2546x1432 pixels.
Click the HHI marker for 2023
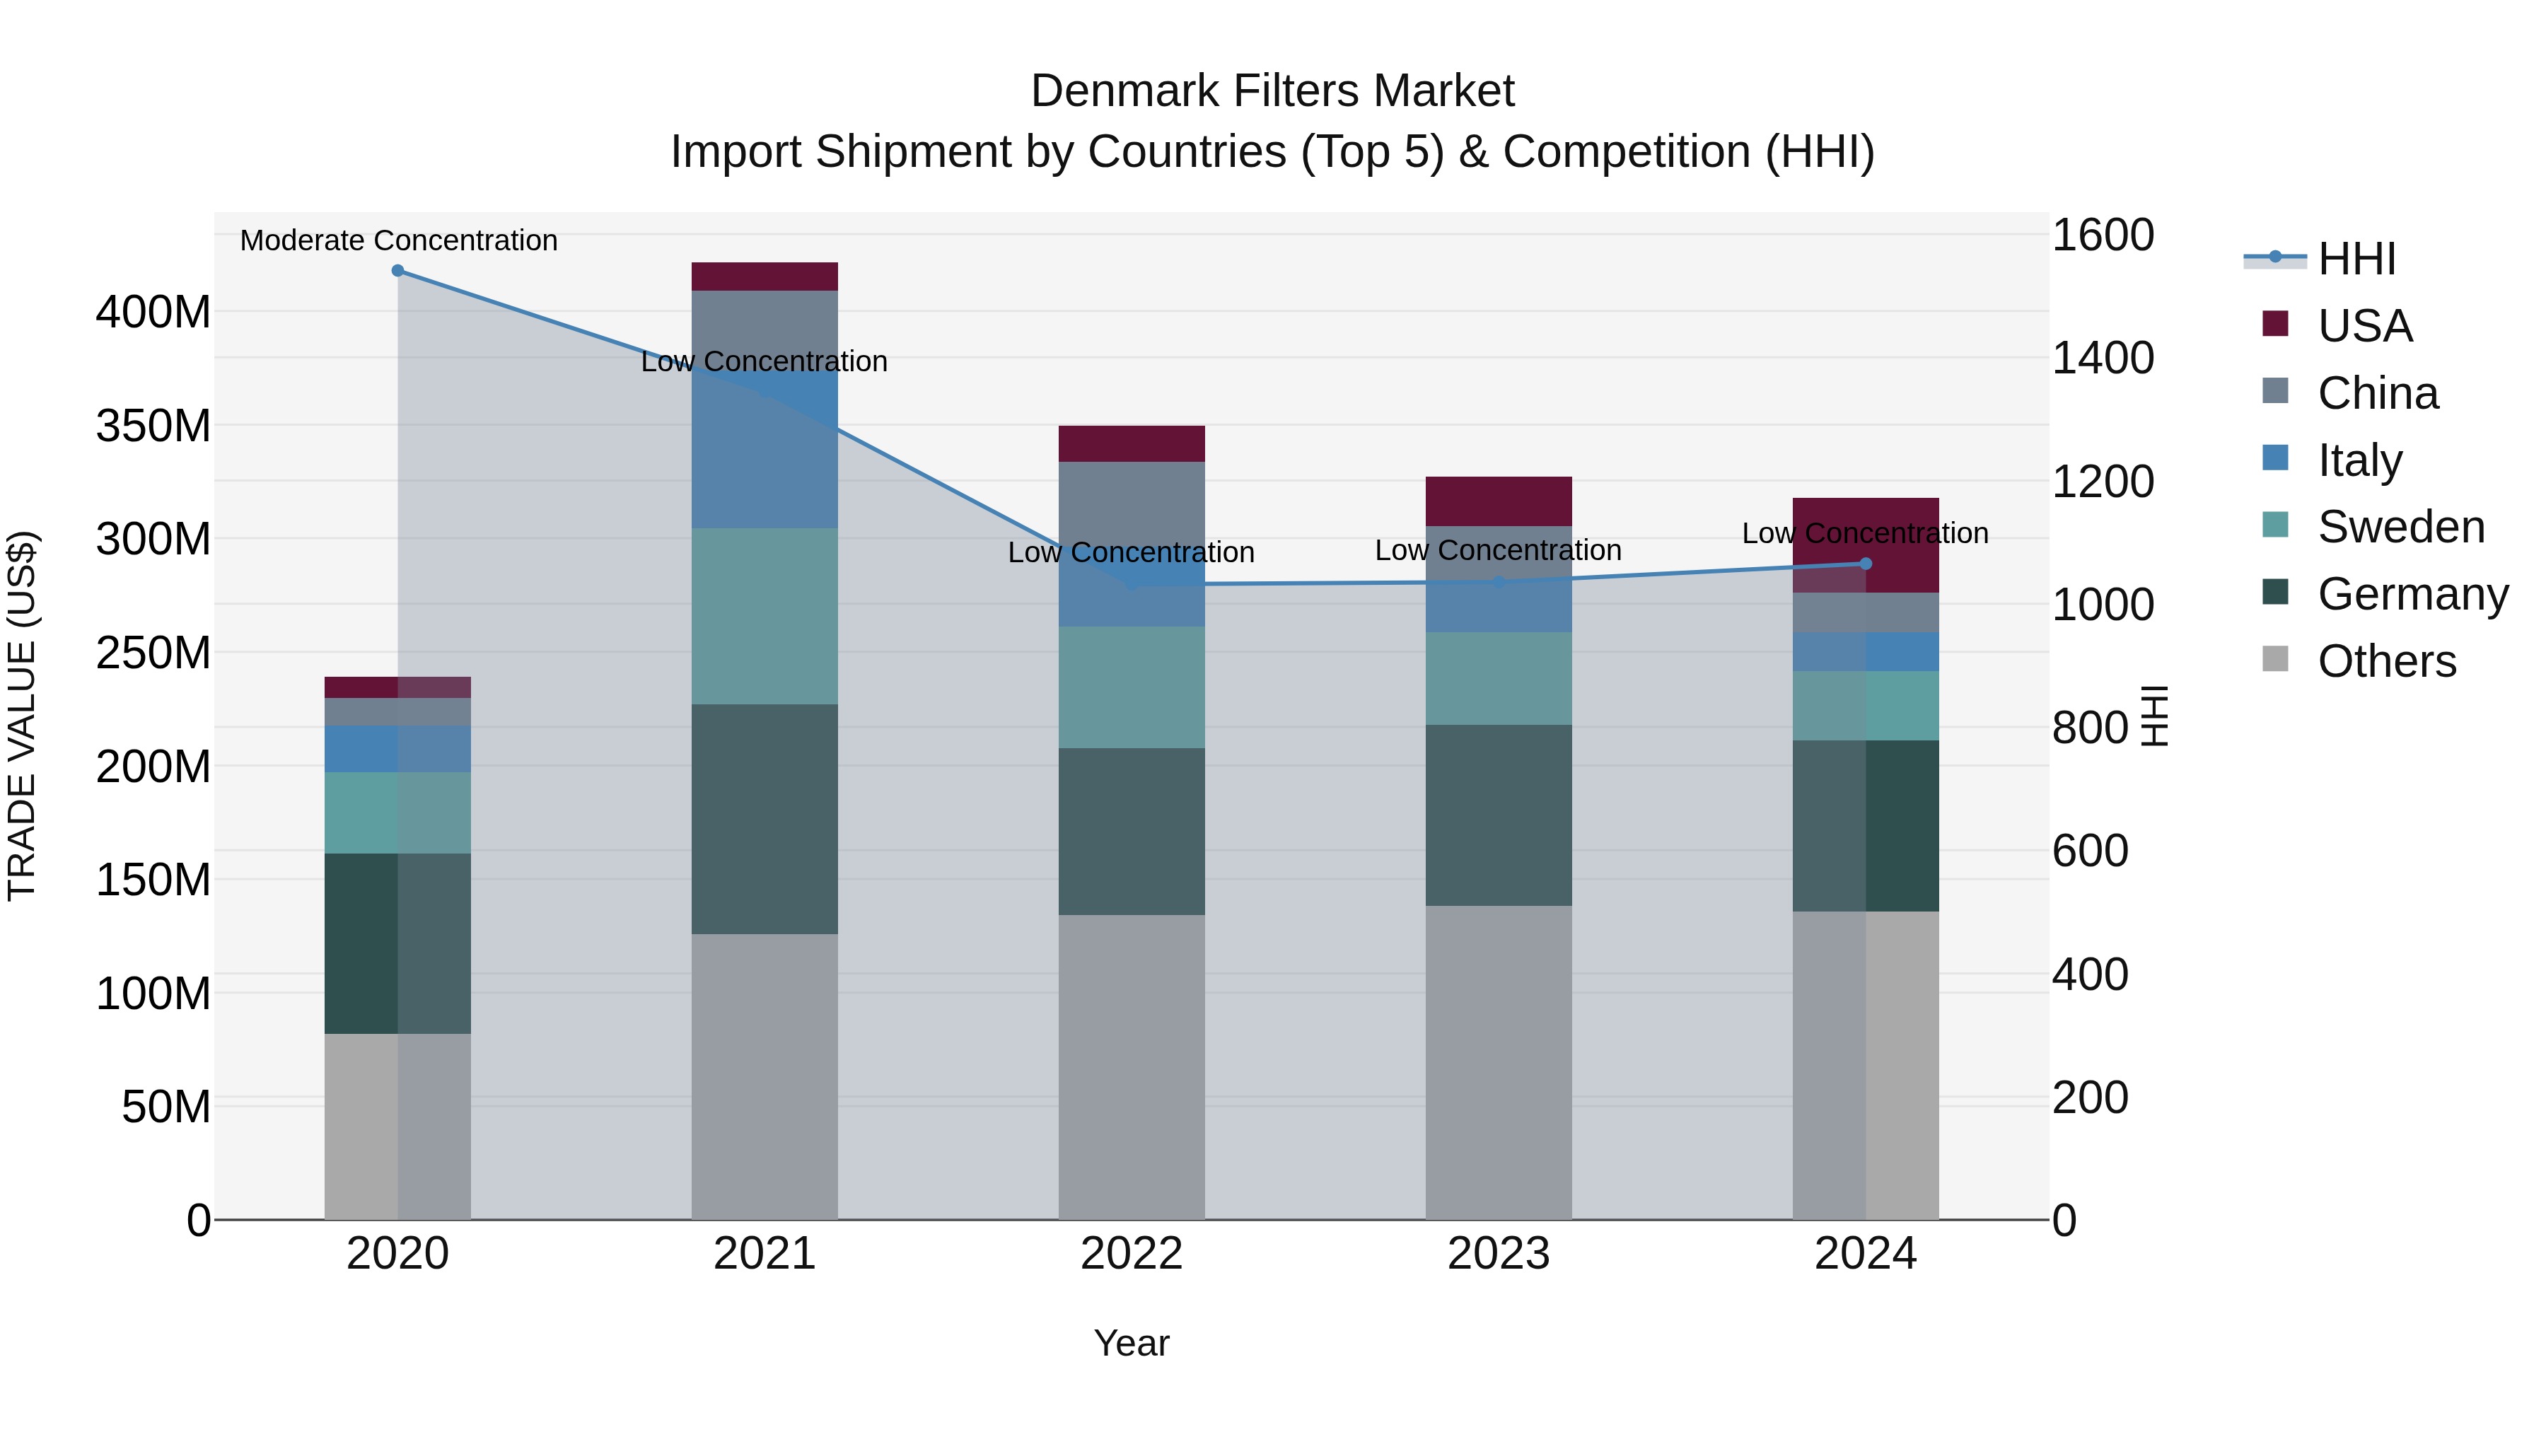(x=1499, y=582)
